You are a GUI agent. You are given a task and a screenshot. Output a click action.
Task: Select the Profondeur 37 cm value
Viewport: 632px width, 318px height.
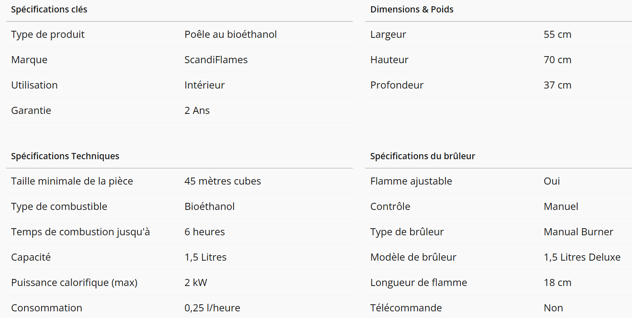coord(557,85)
